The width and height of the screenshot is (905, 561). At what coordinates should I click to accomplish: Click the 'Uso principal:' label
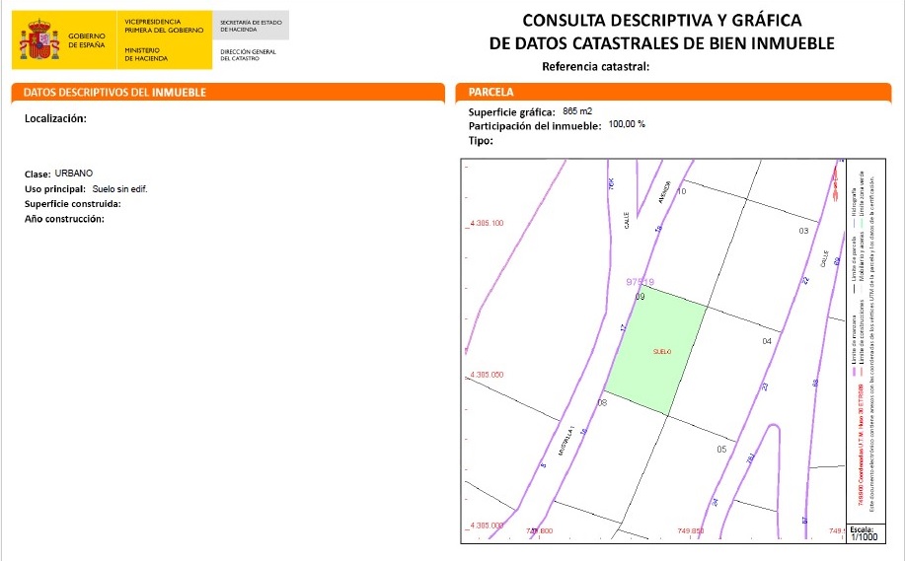pyautogui.click(x=55, y=189)
